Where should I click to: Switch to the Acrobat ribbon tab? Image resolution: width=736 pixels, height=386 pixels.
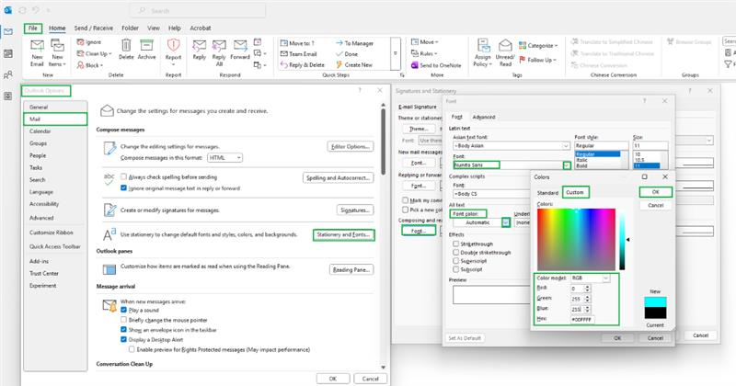click(201, 28)
